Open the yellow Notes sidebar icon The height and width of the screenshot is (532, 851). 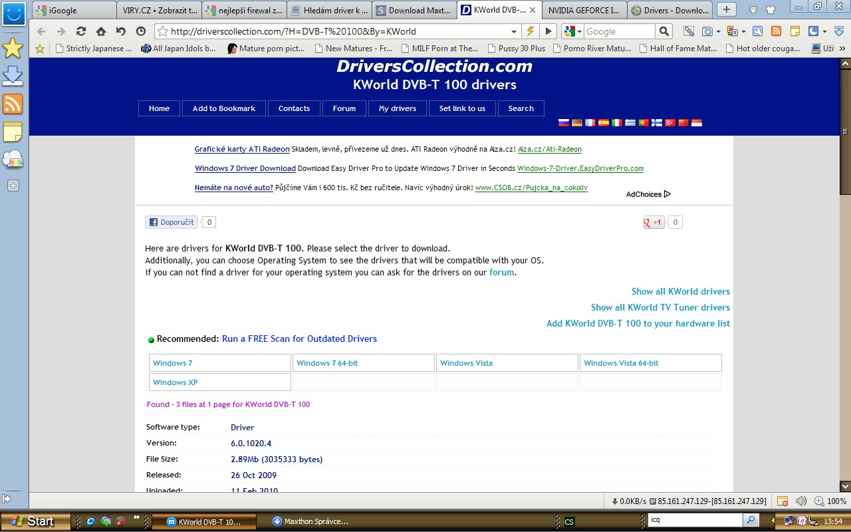coord(13,132)
